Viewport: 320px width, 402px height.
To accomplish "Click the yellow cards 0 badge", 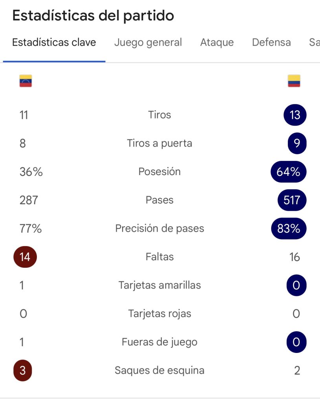I will 296,285.
